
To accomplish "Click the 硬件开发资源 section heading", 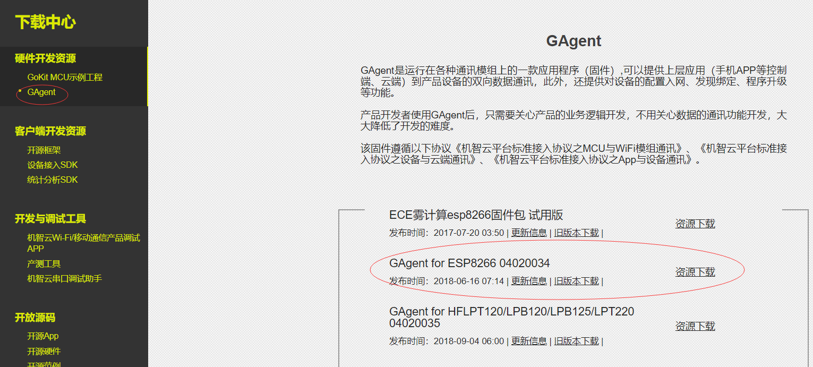I will 46,58.
